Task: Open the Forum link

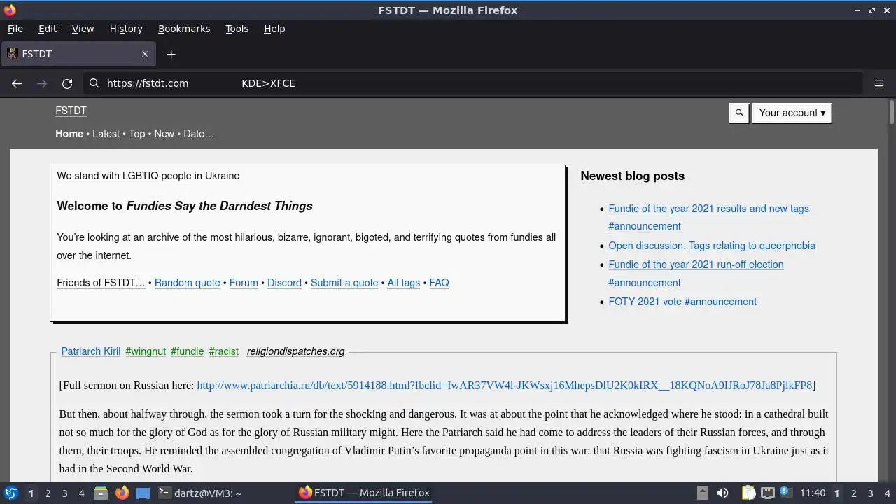Action: click(x=244, y=283)
